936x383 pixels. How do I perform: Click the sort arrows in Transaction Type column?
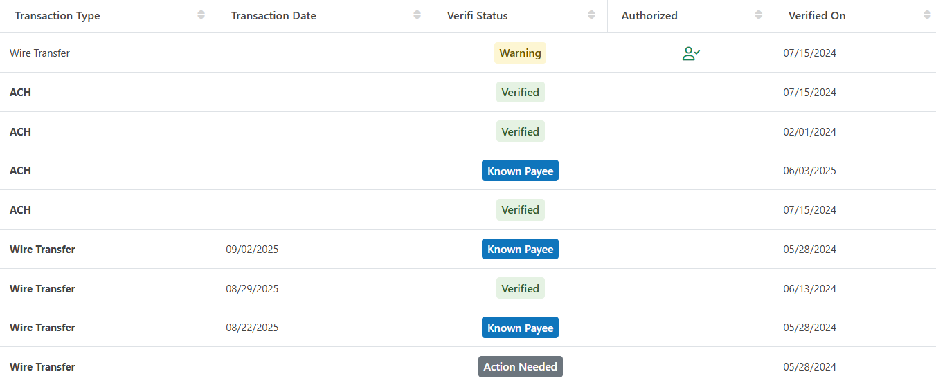(201, 15)
